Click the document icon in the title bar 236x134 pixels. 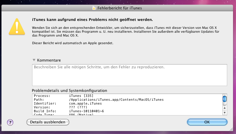[94, 8]
